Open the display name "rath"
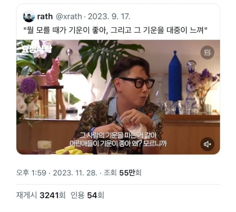The height and width of the screenshot is (212, 236). click(45, 16)
